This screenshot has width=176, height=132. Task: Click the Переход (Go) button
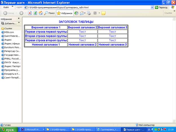coord(161,8)
